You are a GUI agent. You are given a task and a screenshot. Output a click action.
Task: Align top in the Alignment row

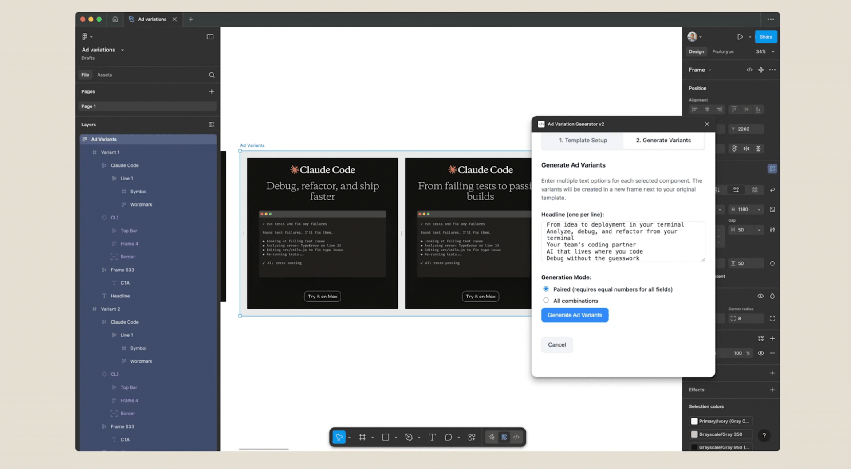click(734, 109)
